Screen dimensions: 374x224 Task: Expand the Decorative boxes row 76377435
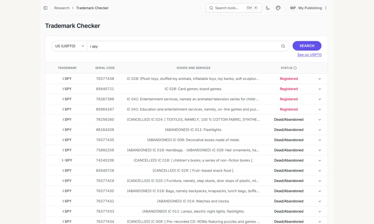click(320, 140)
